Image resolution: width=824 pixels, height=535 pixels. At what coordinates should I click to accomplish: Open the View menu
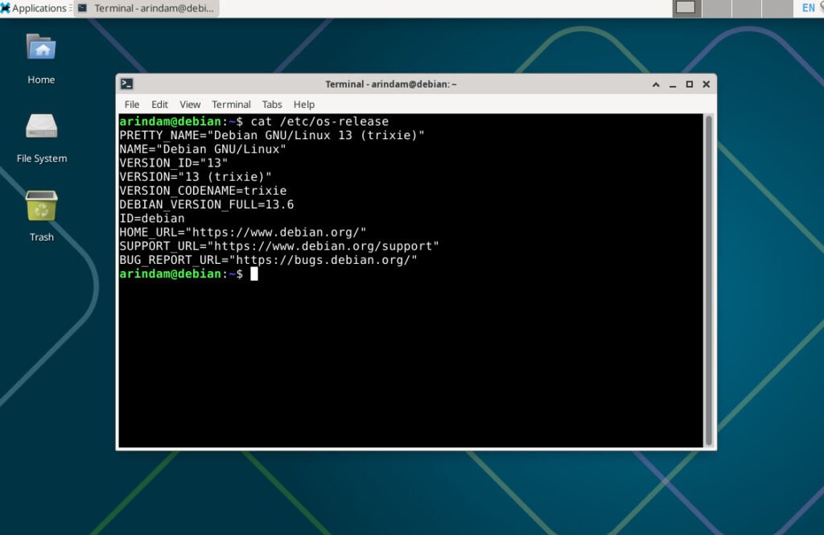point(190,104)
